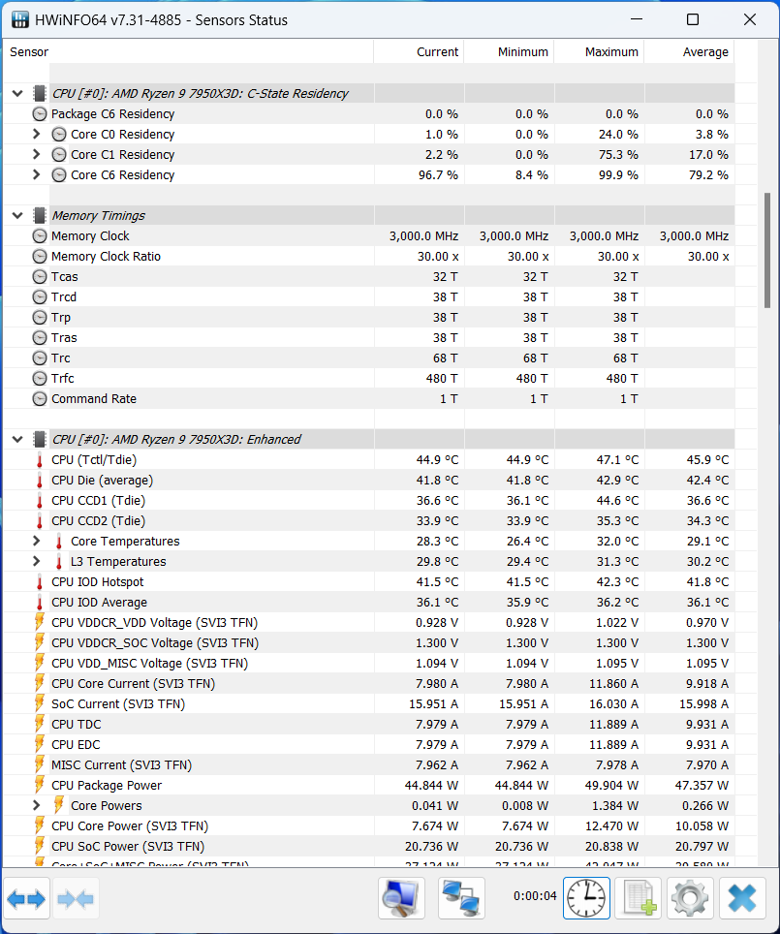Select CPU VDD_MISC Voltage row
780x934 pixels.
(x=369, y=663)
